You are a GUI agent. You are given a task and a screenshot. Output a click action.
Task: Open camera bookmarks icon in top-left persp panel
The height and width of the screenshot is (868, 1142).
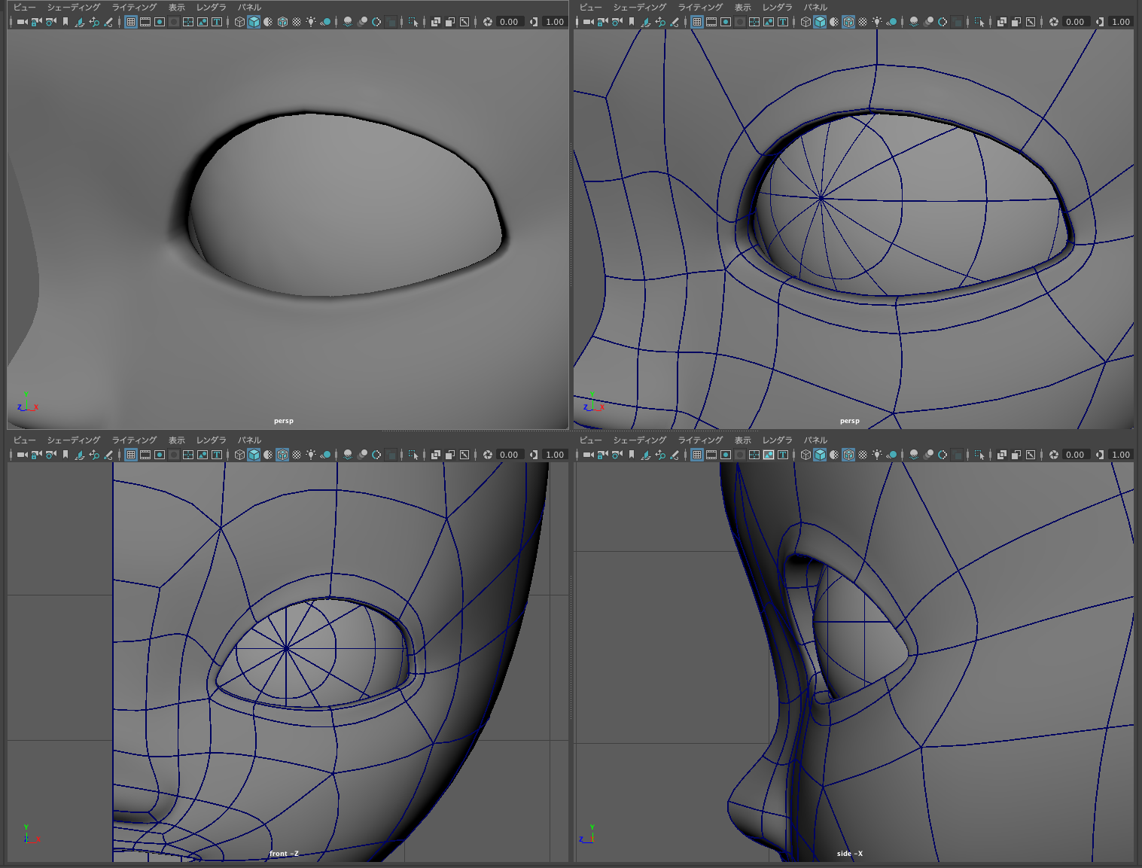65,22
